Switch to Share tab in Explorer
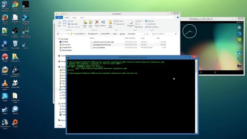The height and width of the screenshot is (139, 247). coord(74,17)
